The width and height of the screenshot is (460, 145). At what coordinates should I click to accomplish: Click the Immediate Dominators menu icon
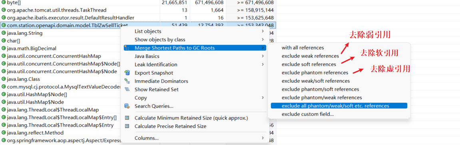(127, 81)
